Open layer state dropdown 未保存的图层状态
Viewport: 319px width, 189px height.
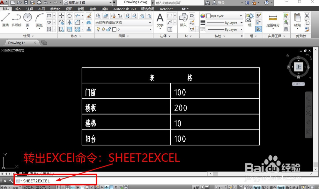coord(123,23)
